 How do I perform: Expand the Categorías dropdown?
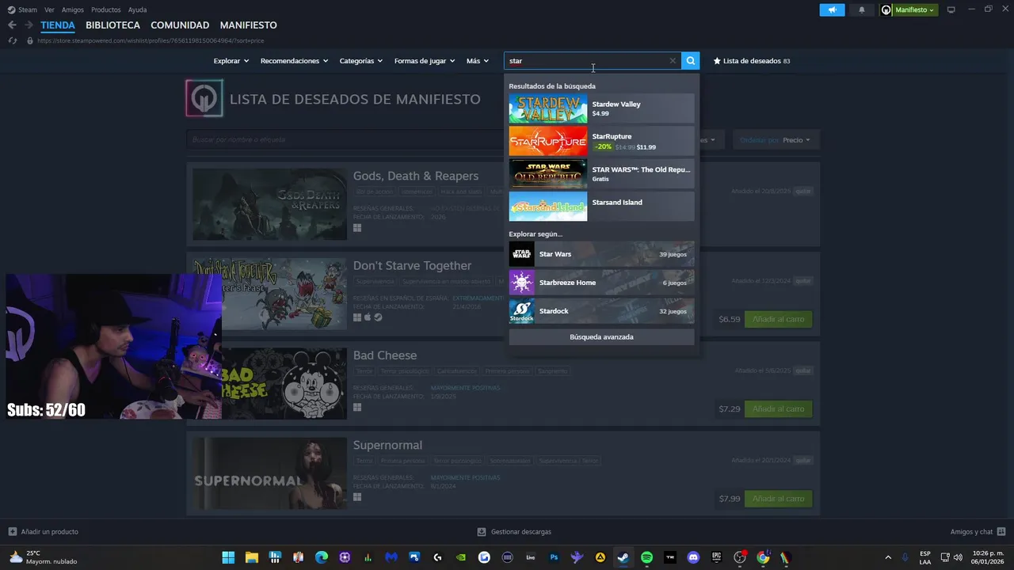point(361,61)
